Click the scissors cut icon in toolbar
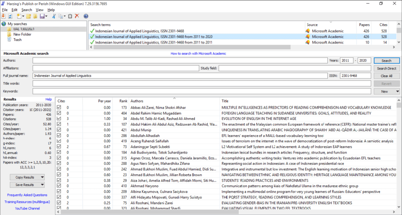Viewport: 402px width, 215px height. click(54, 16)
